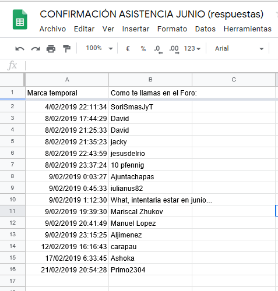Open the Formato menu
The image size is (278, 291).
(172, 29)
